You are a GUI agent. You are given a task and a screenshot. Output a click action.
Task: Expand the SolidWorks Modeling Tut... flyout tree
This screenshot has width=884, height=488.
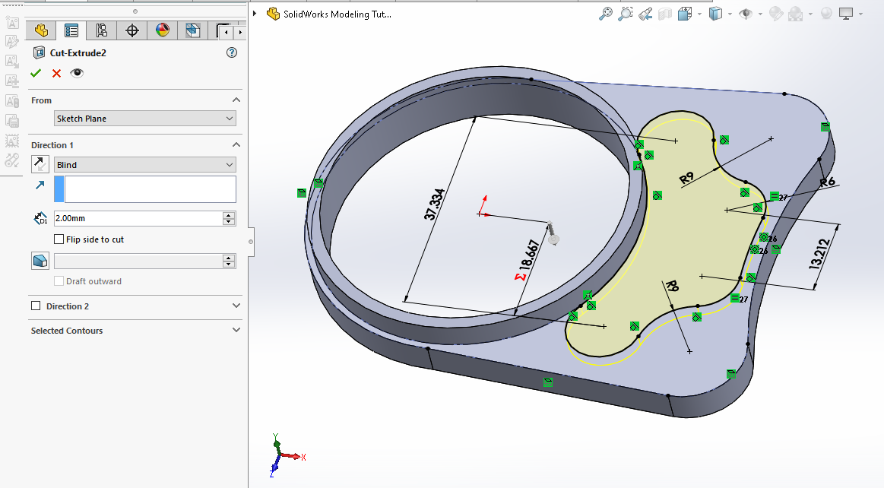(255, 14)
